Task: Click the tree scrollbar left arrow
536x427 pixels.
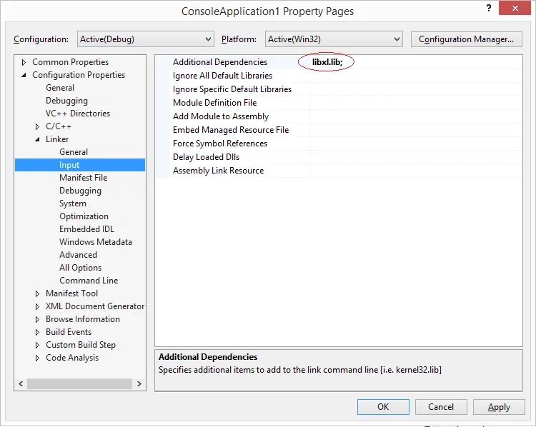Action: (x=21, y=383)
